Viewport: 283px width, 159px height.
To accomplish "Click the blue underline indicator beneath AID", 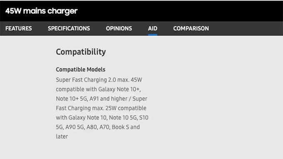I will click(x=153, y=35).
